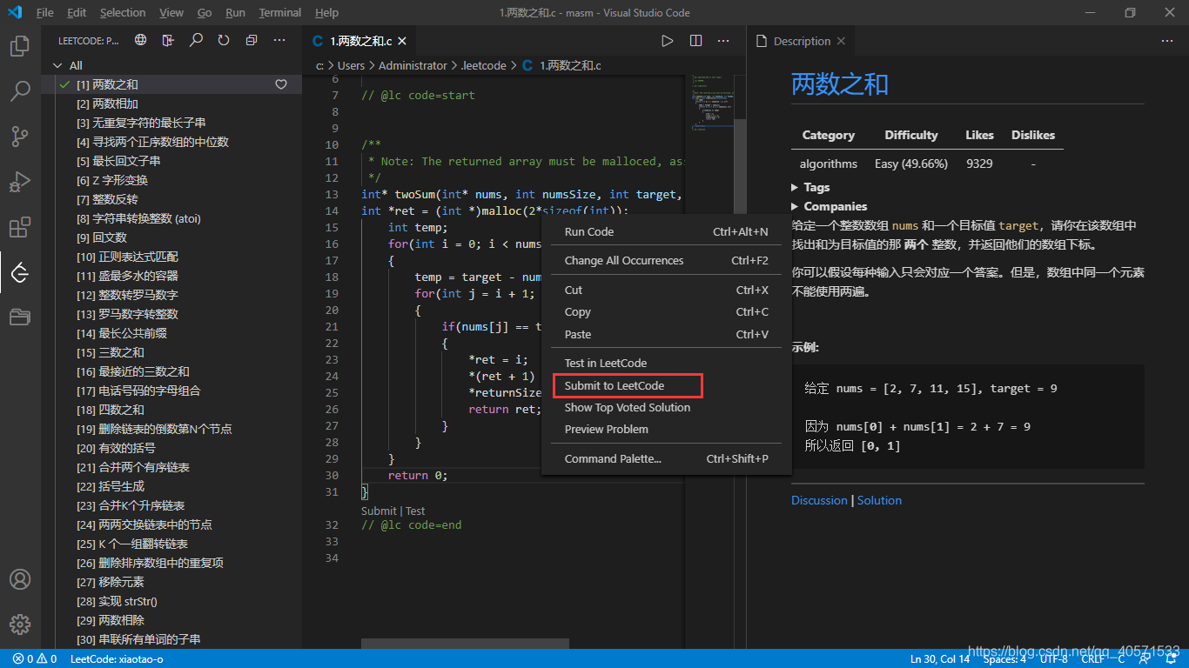1189x668 pixels.
Task: Open the Selection menu
Action: (123, 12)
